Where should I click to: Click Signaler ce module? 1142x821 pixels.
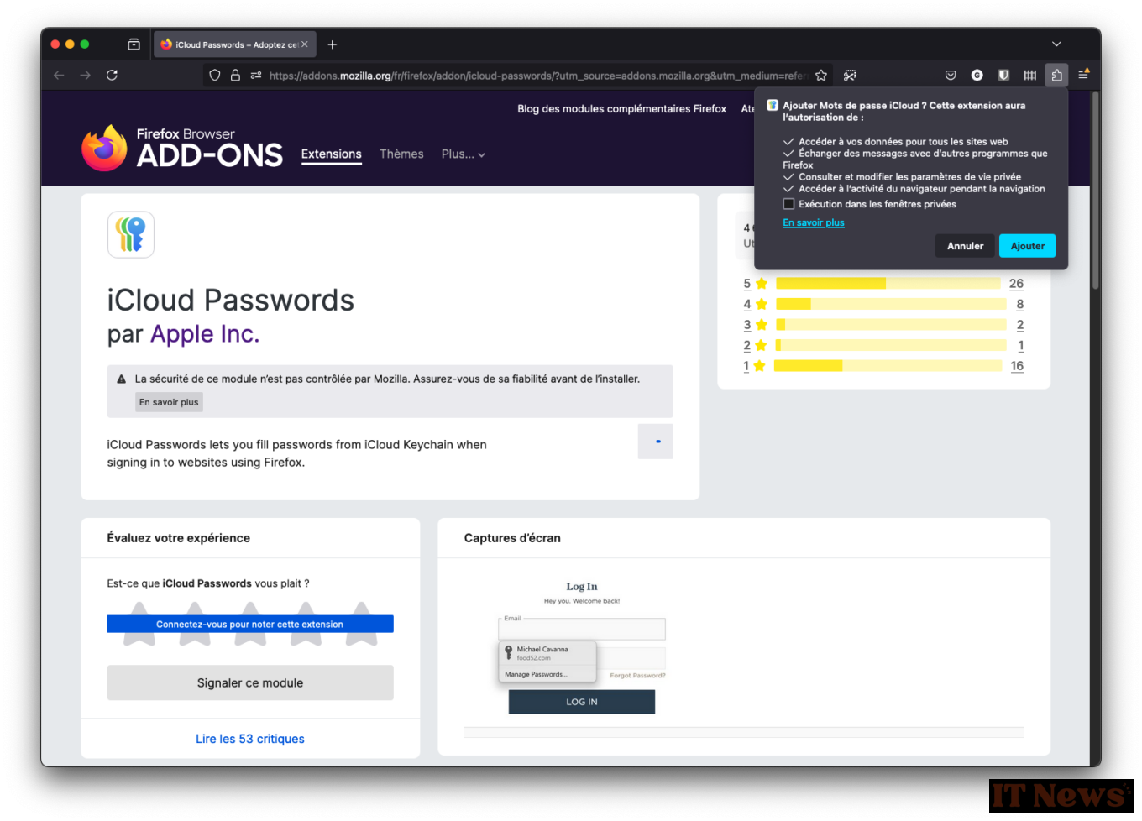(x=250, y=682)
